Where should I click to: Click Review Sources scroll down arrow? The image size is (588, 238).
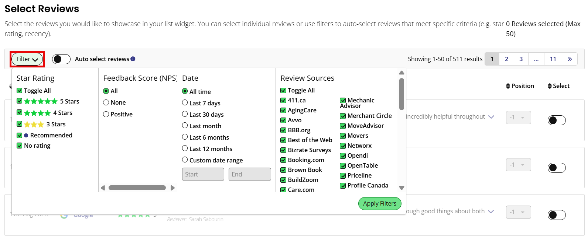coord(401,188)
